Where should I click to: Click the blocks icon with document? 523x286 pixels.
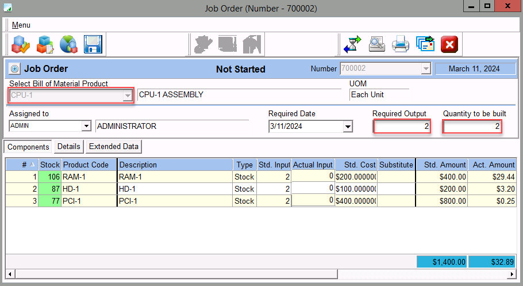(45, 44)
